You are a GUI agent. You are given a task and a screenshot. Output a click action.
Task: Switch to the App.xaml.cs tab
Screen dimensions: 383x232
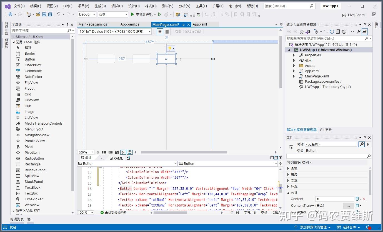point(130,24)
